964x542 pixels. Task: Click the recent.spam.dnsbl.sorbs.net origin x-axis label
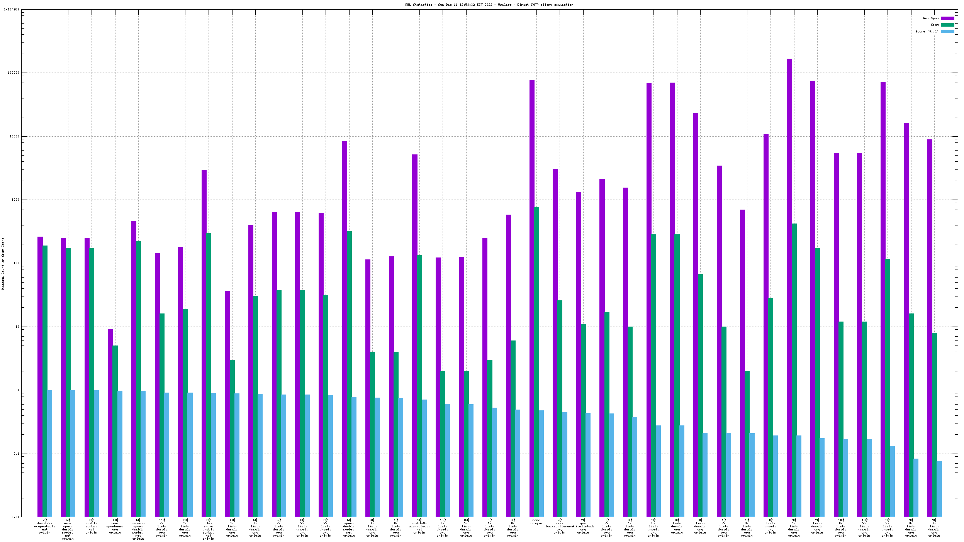coord(138,530)
